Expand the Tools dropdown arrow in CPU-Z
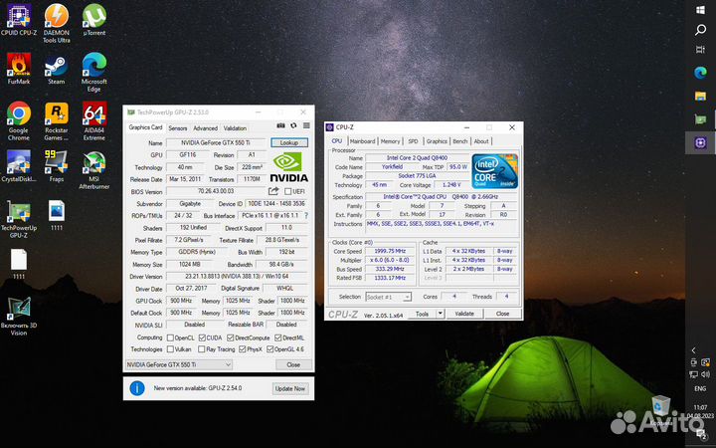Image resolution: width=716 pixels, height=448 pixels. pos(441,314)
